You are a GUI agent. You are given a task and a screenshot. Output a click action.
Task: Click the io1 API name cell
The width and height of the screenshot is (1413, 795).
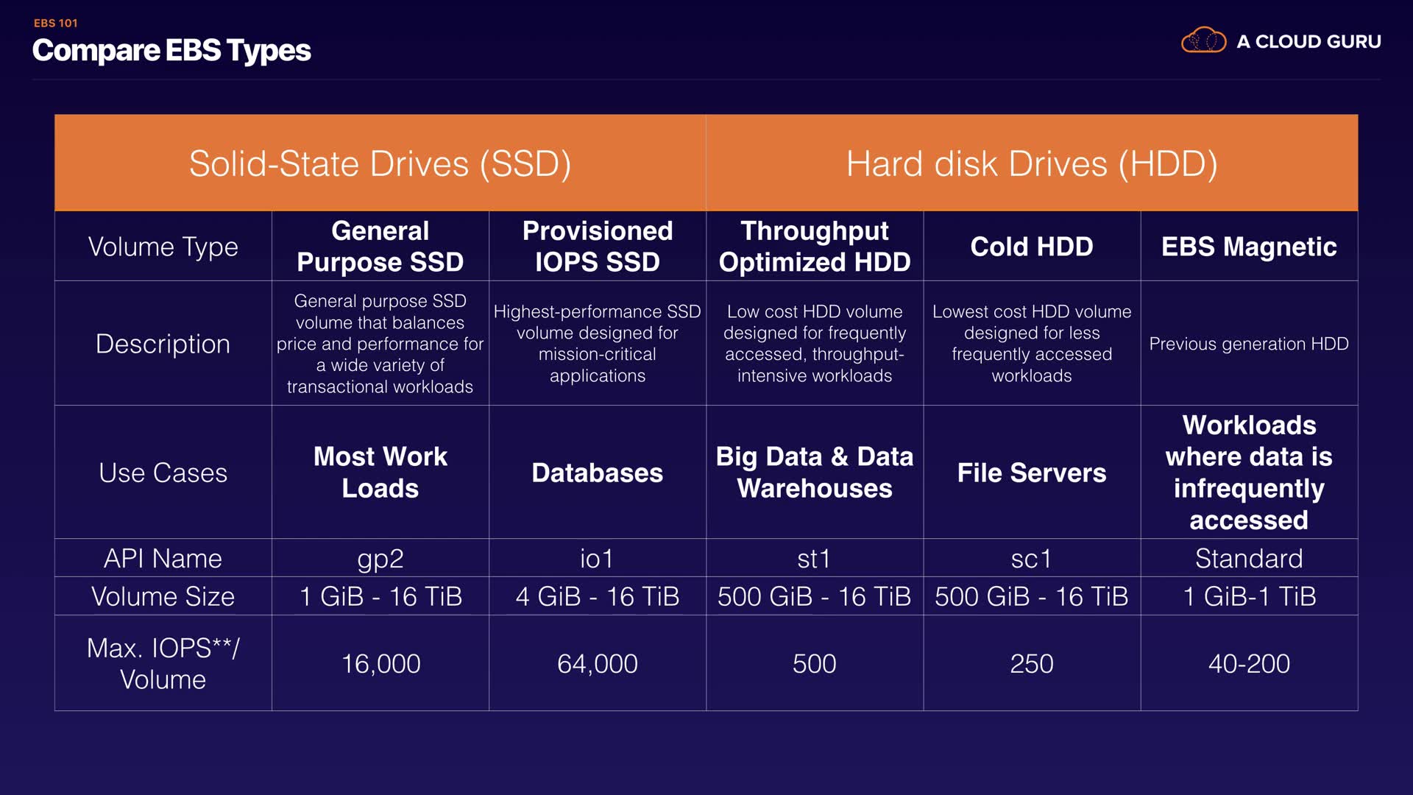pyautogui.click(x=597, y=559)
